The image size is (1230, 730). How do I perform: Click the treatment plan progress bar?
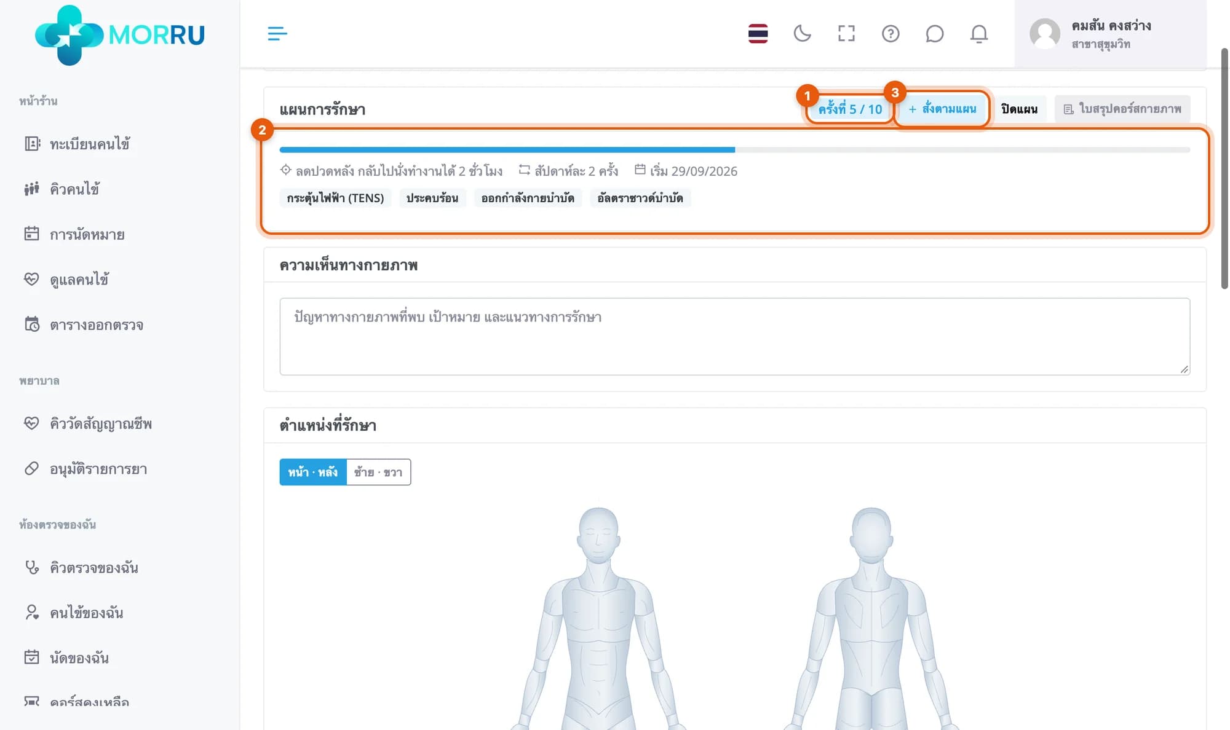(734, 150)
